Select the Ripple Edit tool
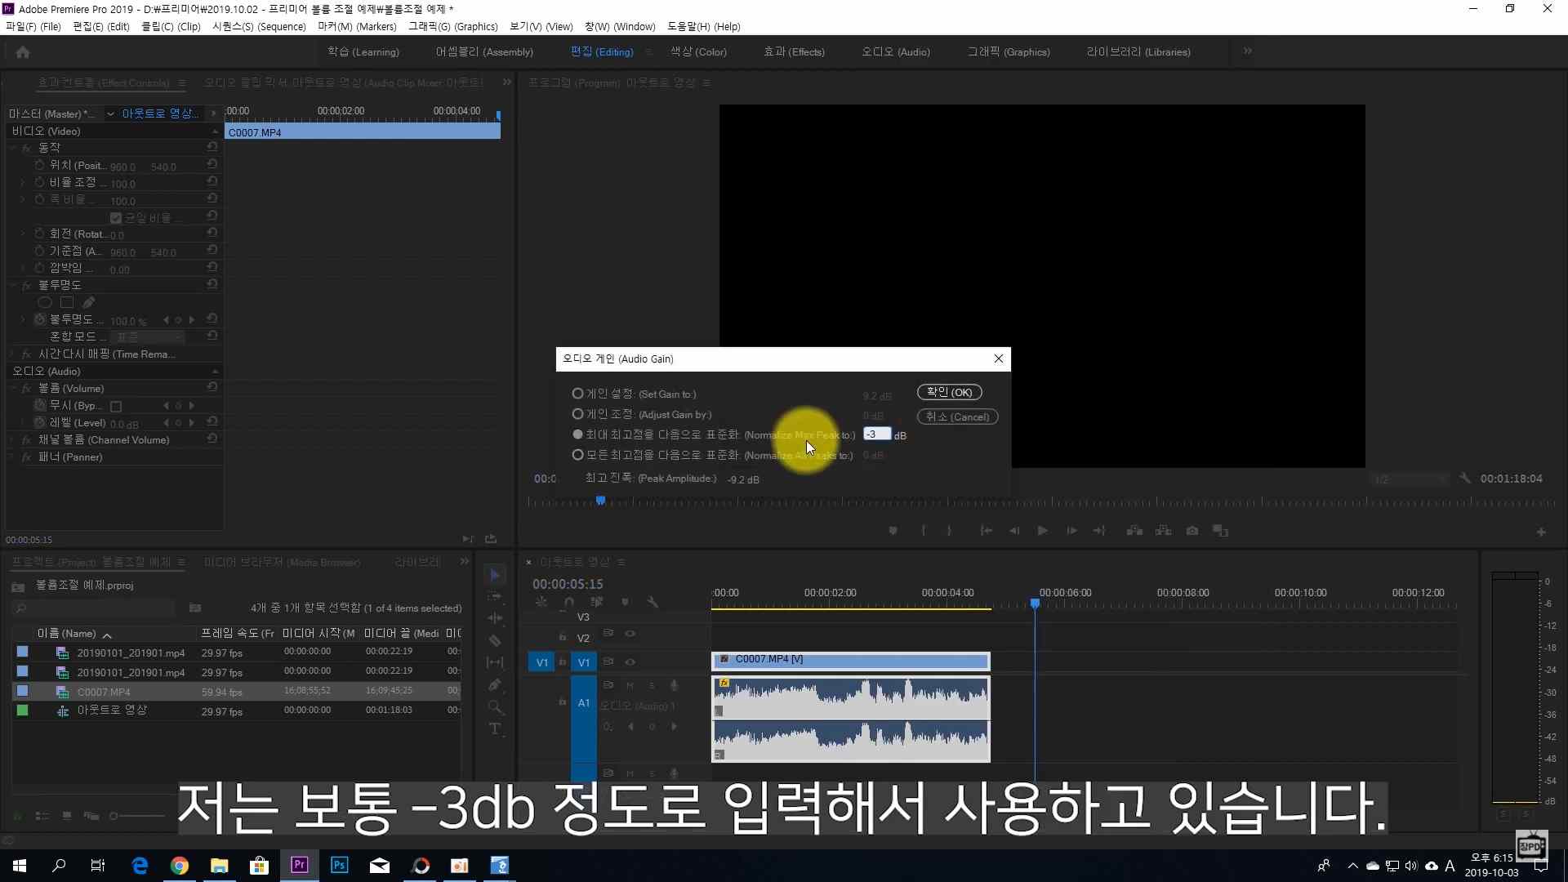This screenshot has height=882, width=1568. 495,619
